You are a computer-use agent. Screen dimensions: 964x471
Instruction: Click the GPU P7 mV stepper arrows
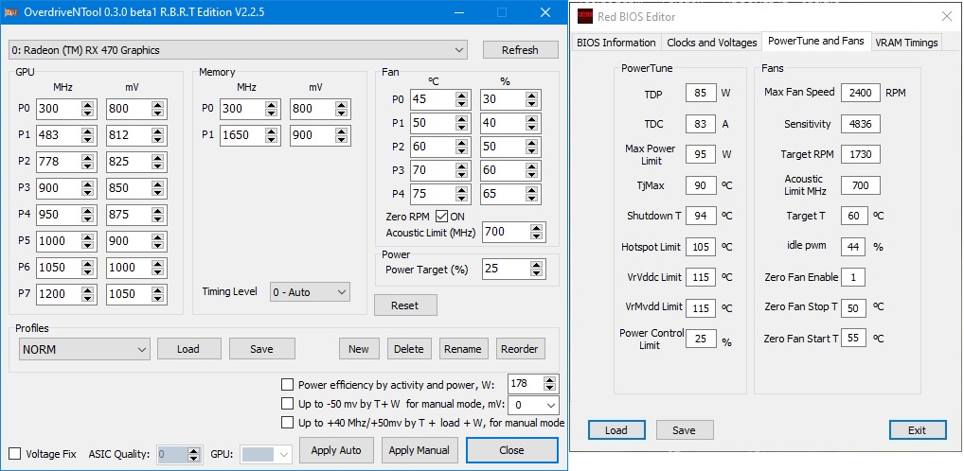pyautogui.click(x=159, y=294)
